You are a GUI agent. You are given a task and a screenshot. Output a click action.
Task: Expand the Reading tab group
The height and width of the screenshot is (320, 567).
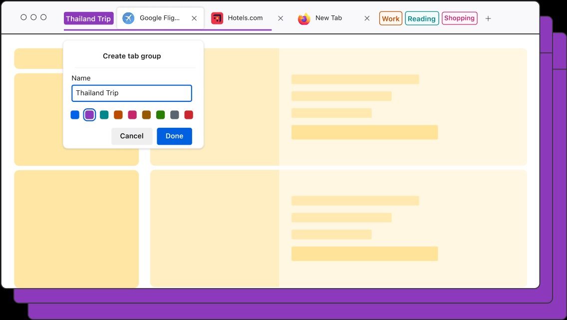tap(422, 18)
